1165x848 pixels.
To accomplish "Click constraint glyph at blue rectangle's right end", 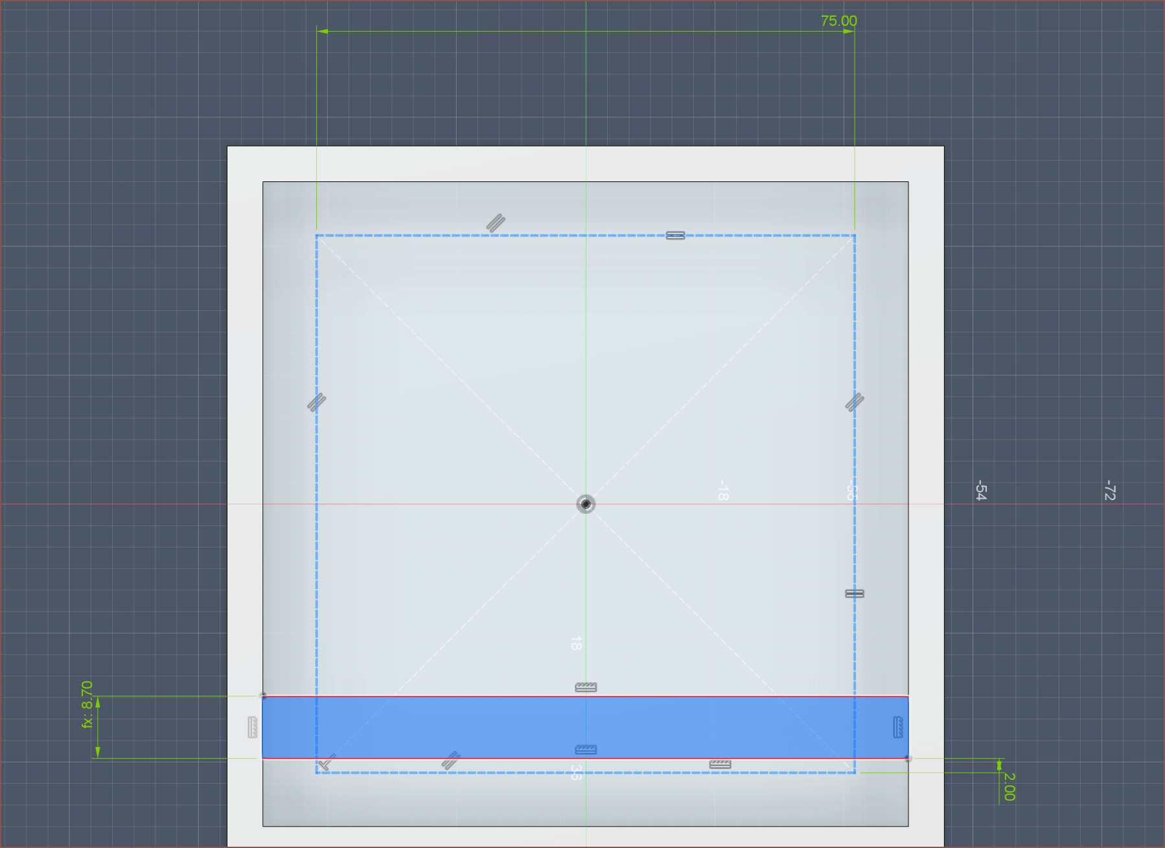I will point(898,727).
